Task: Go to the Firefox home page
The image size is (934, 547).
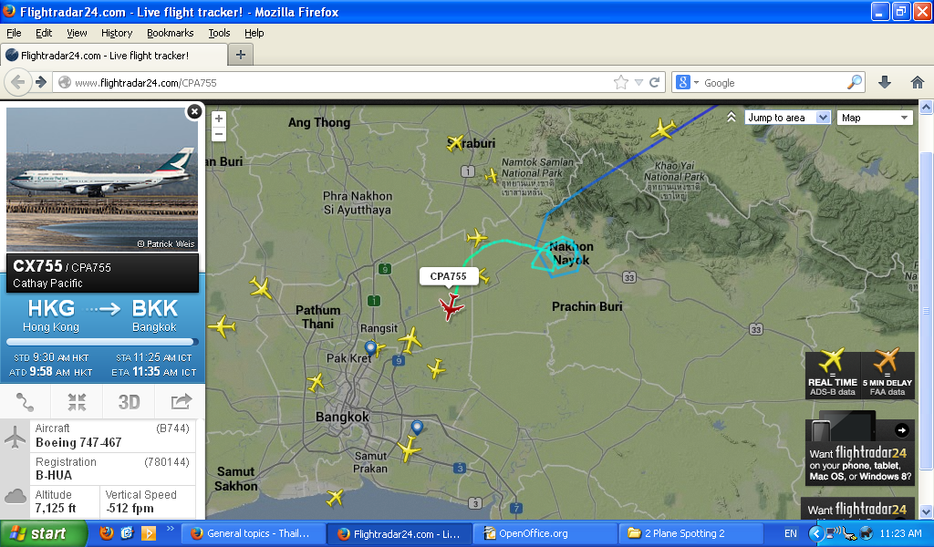Action: [918, 82]
